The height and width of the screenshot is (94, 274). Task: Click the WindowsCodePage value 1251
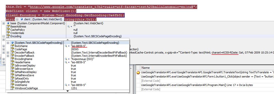74,88
